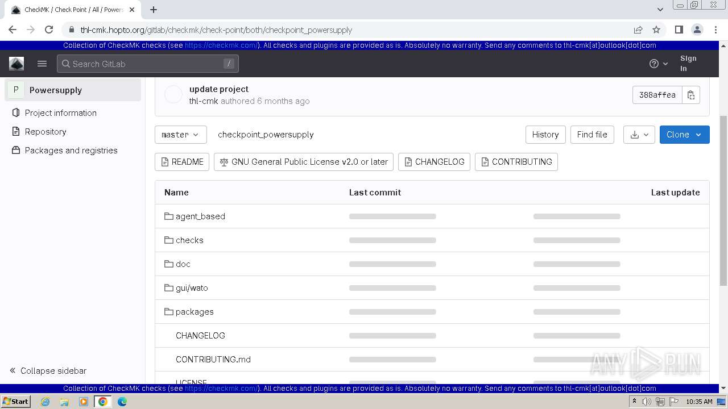Viewport: 728px width, 409px height.
Task: Open the README file button
Action: [x=182, y=162]
